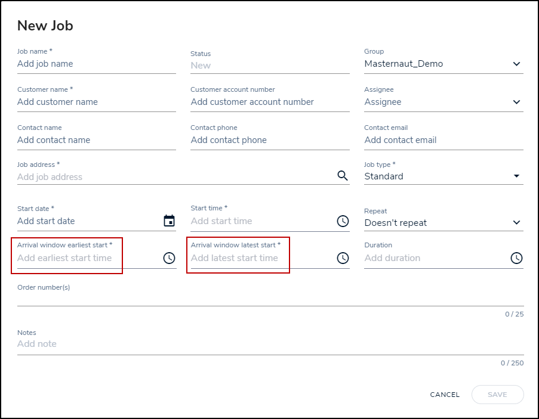Image resolution: width=539 pixels, height=419 pixels.
Task: Click the New Job dialog title
Action: (x=45, y=26)
